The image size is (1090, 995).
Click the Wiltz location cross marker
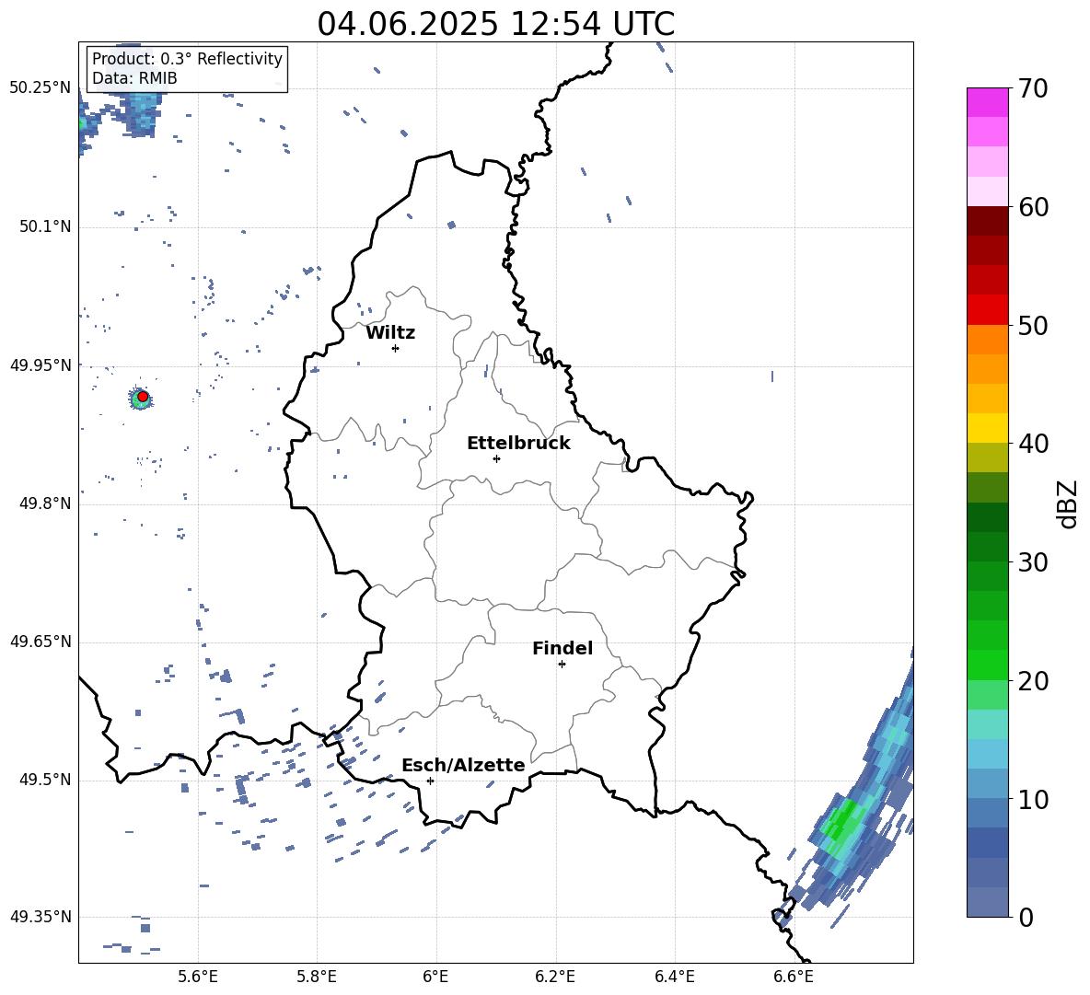[x=396, y=348]
